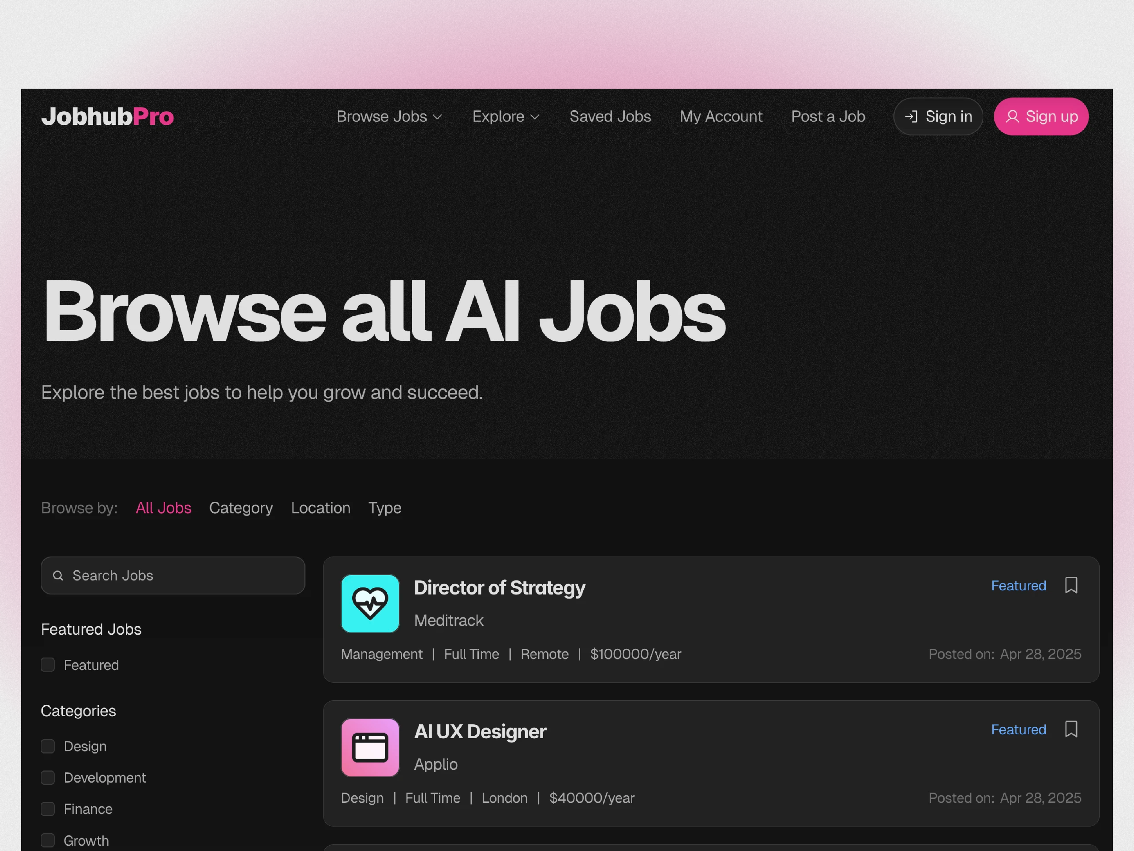Click the Meditrack heart logo icon
The image size is (1134, 851).
point(370,603)
